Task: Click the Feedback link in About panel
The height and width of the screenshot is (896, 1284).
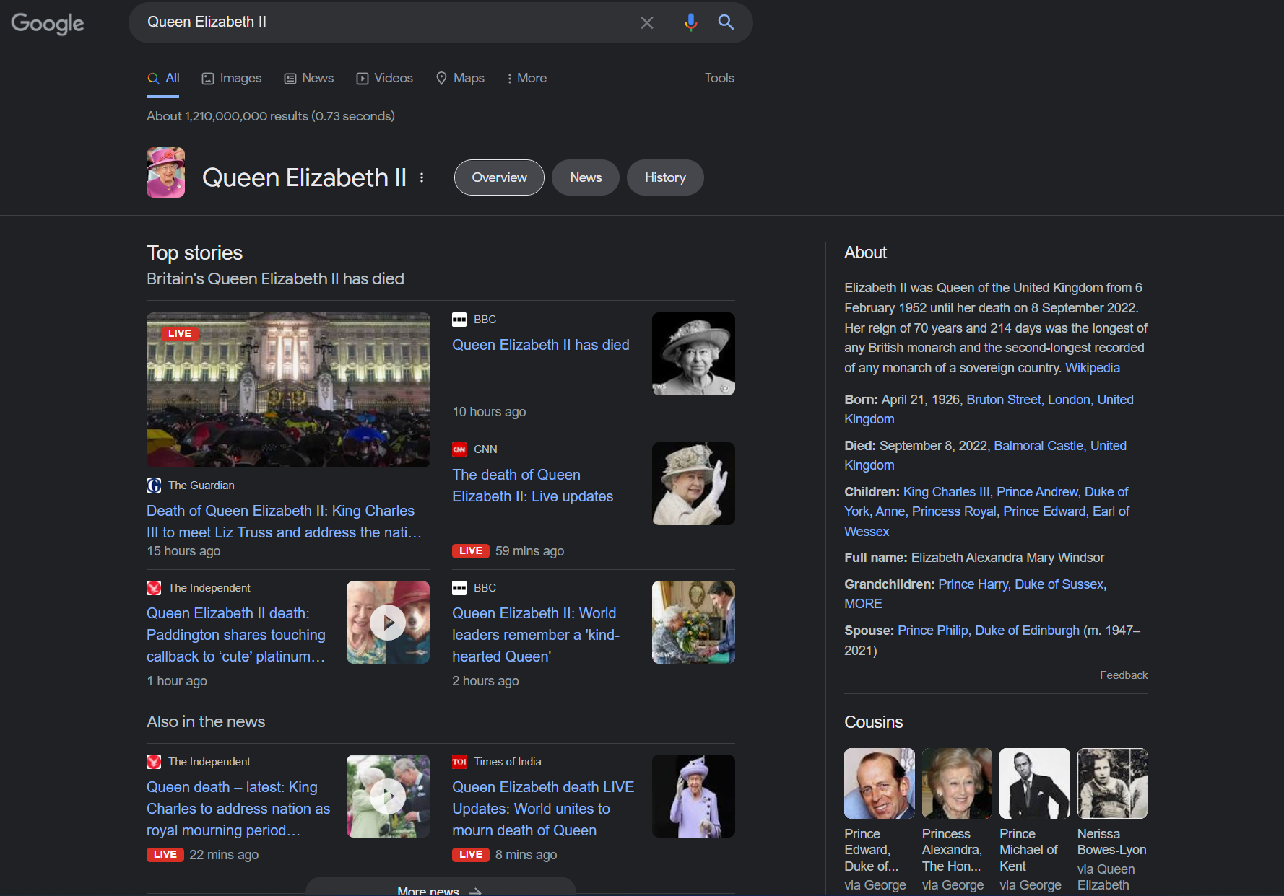Action: pos(1124,675)
